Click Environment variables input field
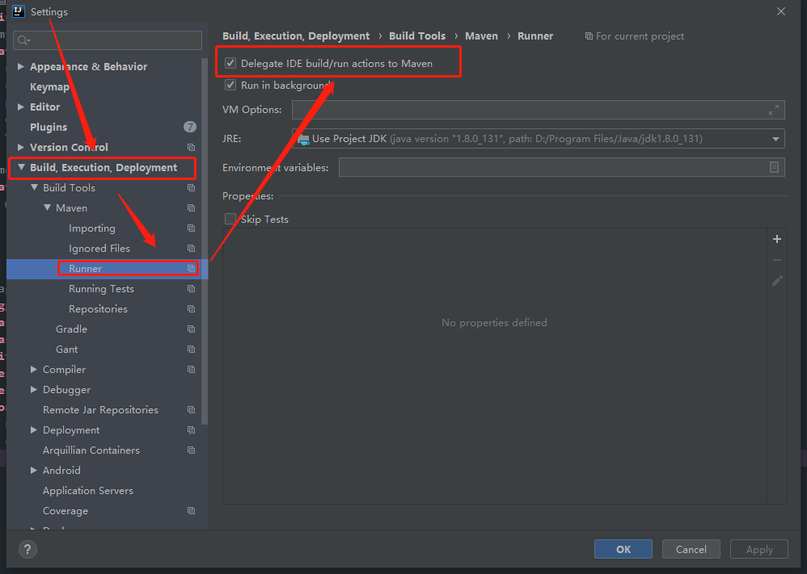 coord(561,168)
